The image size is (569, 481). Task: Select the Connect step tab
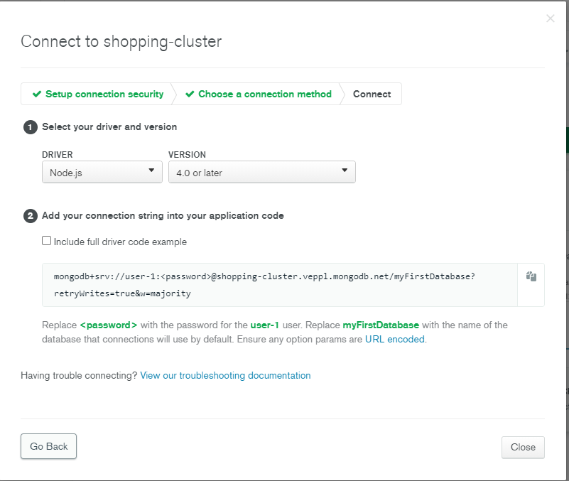pyautogui.click(x=372, y=94)
